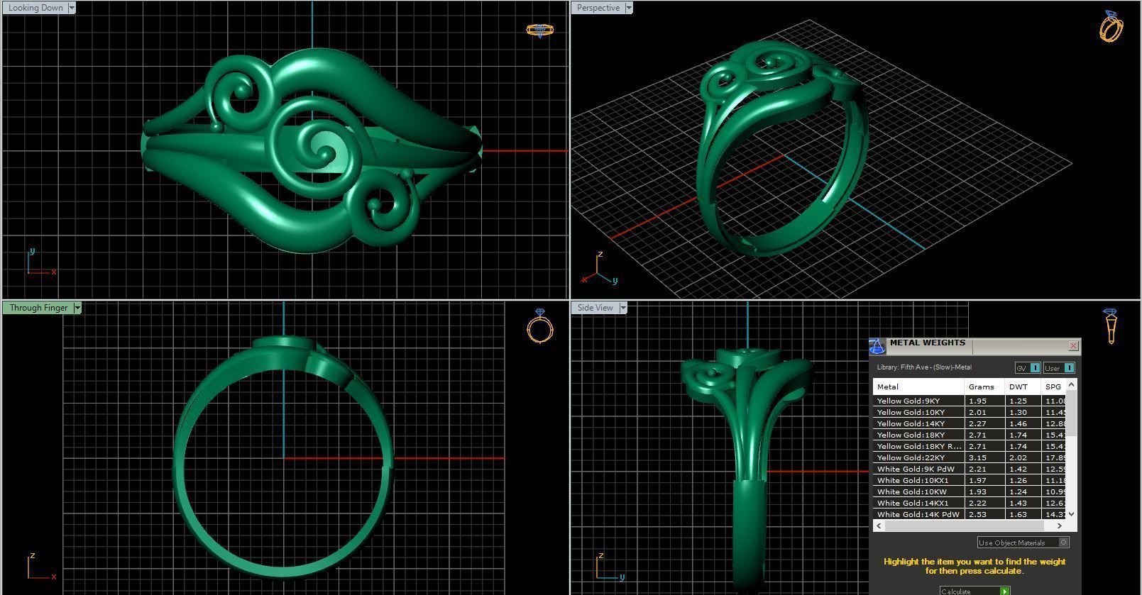Click the Grams column header
Screen dimensions: 1142x595
click(985, 387)
